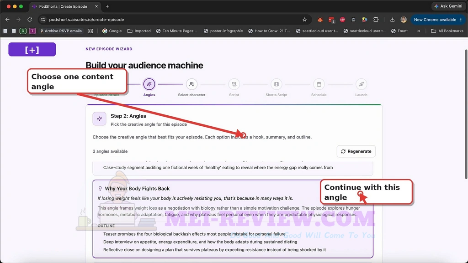This screenshot has height=263, width=468.
Task: Open the Chrome Extensions puzzle menu
Action: coord(376,20)
